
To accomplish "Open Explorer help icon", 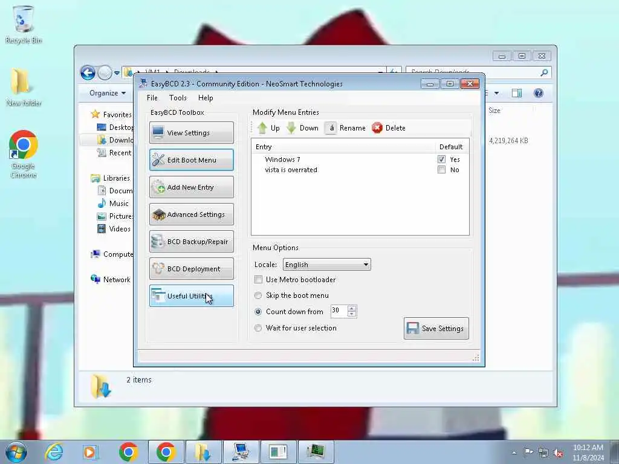I will point(538,93).
